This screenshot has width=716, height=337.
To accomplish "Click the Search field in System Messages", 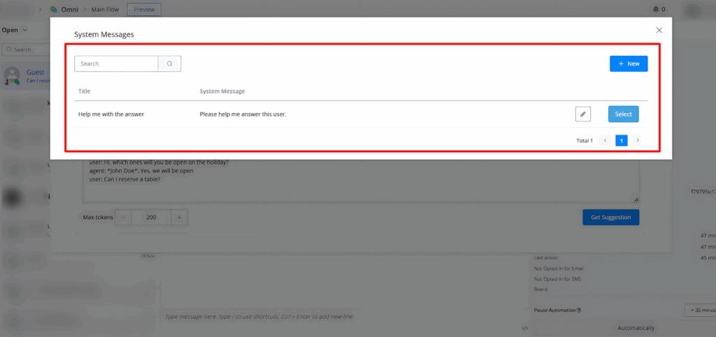I will point(116,63).
